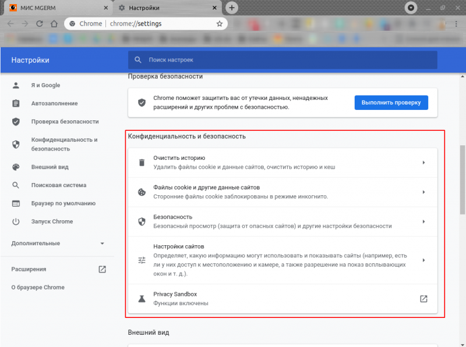Screen dimensions: 466x347
Task: Click the Поиск настроек search field
Action: pos(283,60)
